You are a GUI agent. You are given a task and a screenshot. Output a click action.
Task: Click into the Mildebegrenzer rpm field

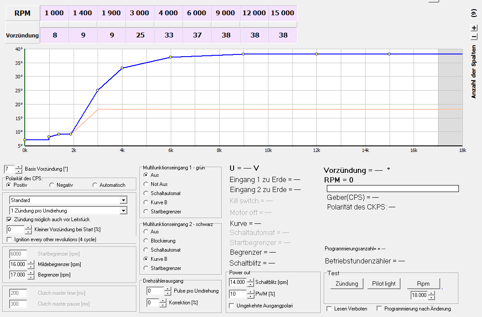click(17, 264)
